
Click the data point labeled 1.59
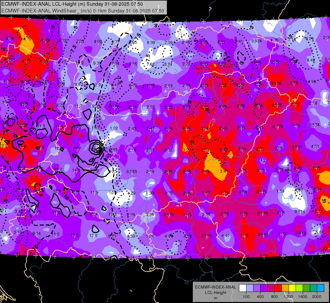(280, 191)
